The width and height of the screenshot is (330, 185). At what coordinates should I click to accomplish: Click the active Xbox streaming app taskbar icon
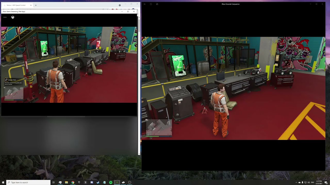tap(117, 182)
